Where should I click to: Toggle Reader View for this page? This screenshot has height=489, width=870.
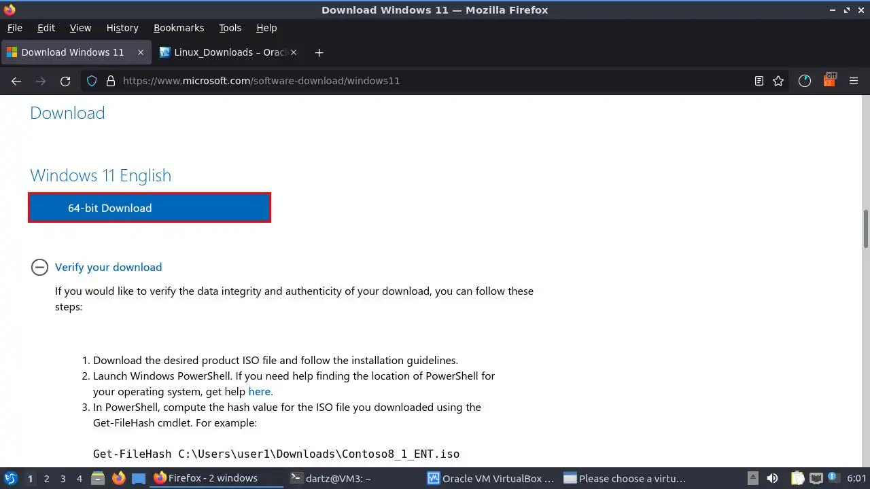[759, 81]
